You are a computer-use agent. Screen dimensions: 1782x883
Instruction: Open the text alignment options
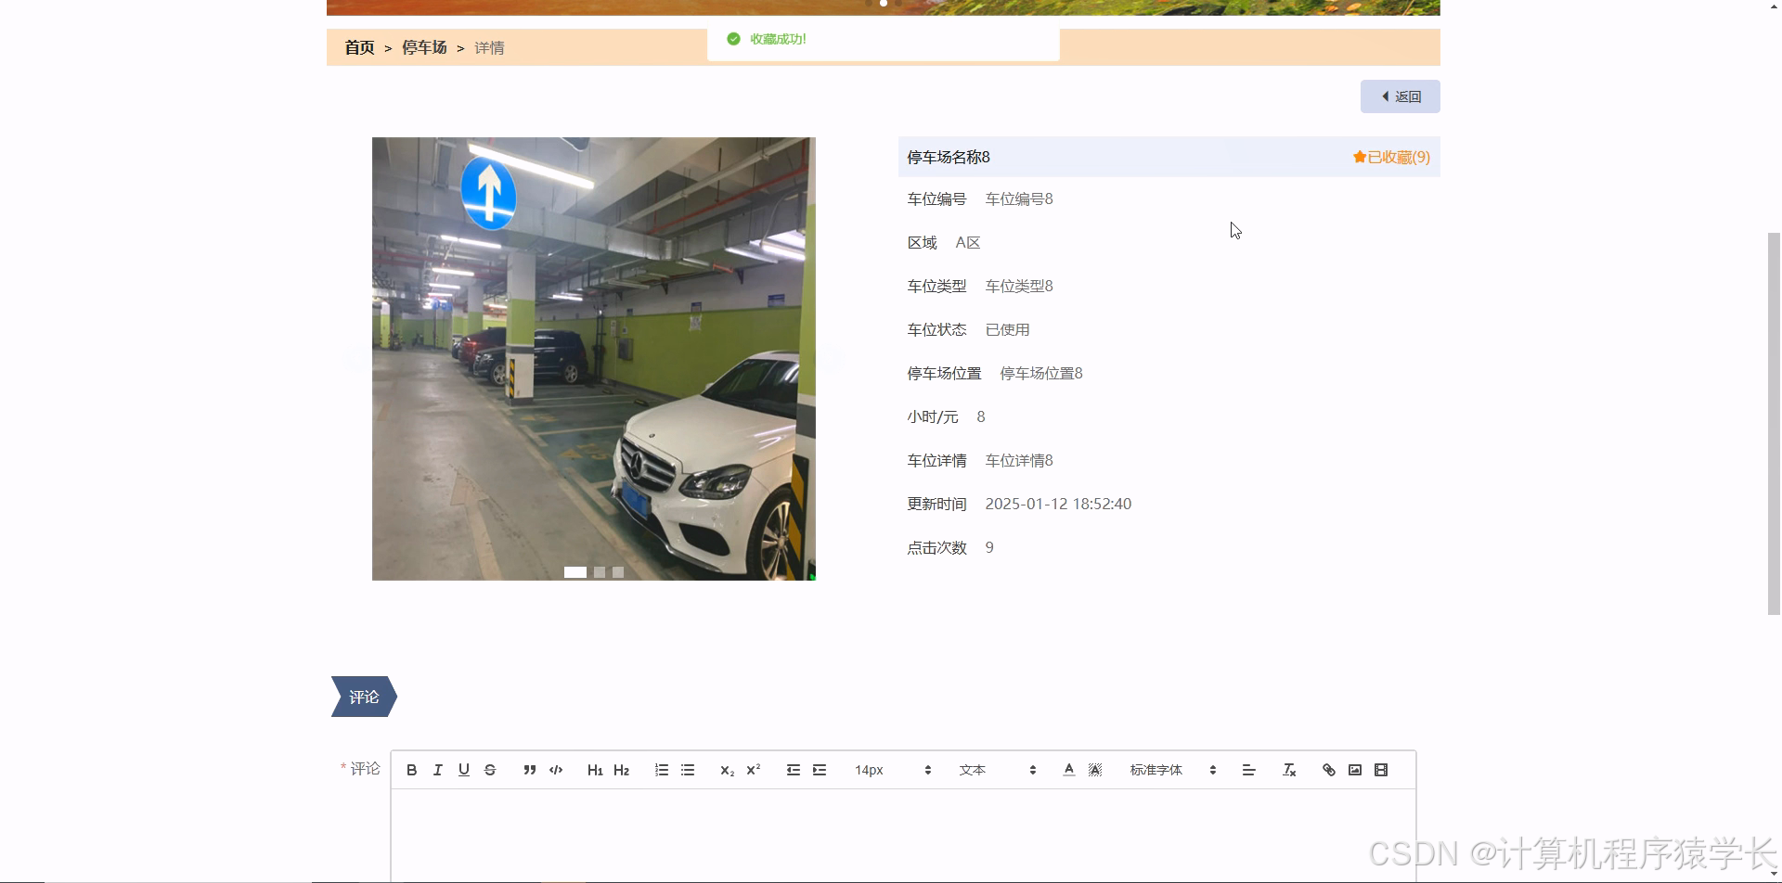1249,770
